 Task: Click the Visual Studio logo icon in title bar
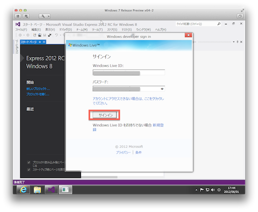(18, 24)
